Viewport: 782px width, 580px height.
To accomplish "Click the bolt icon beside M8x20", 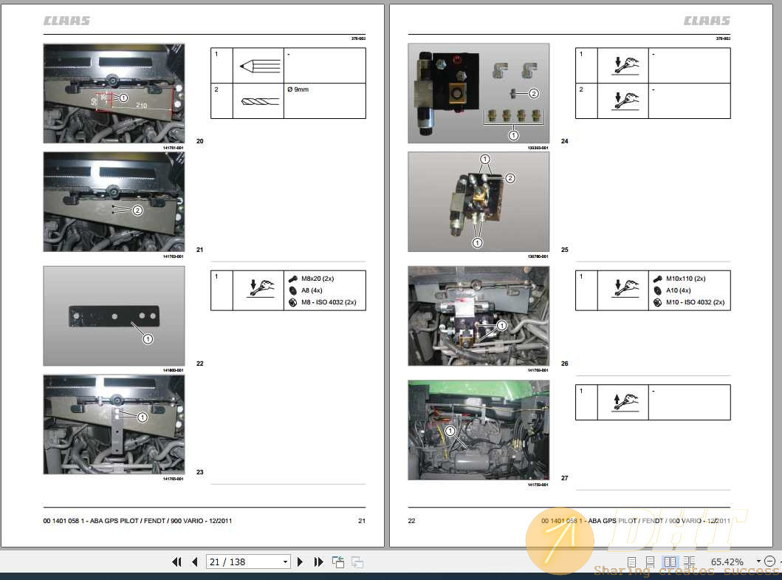I will pos(293,279).
